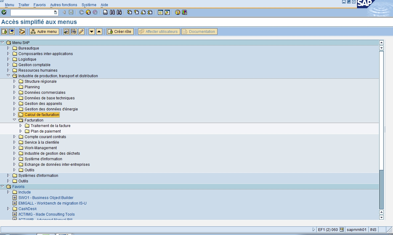The height and width of the screenshot is (235, 393).
Task: Collapse the Menu SAP root node
Action: (x=2, y=42)
